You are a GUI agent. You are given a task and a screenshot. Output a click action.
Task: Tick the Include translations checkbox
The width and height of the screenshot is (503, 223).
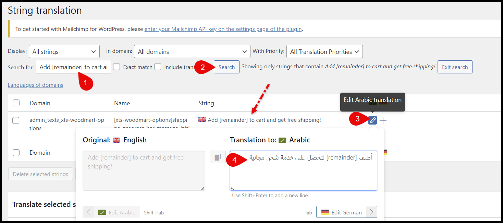tap(158, 67)
